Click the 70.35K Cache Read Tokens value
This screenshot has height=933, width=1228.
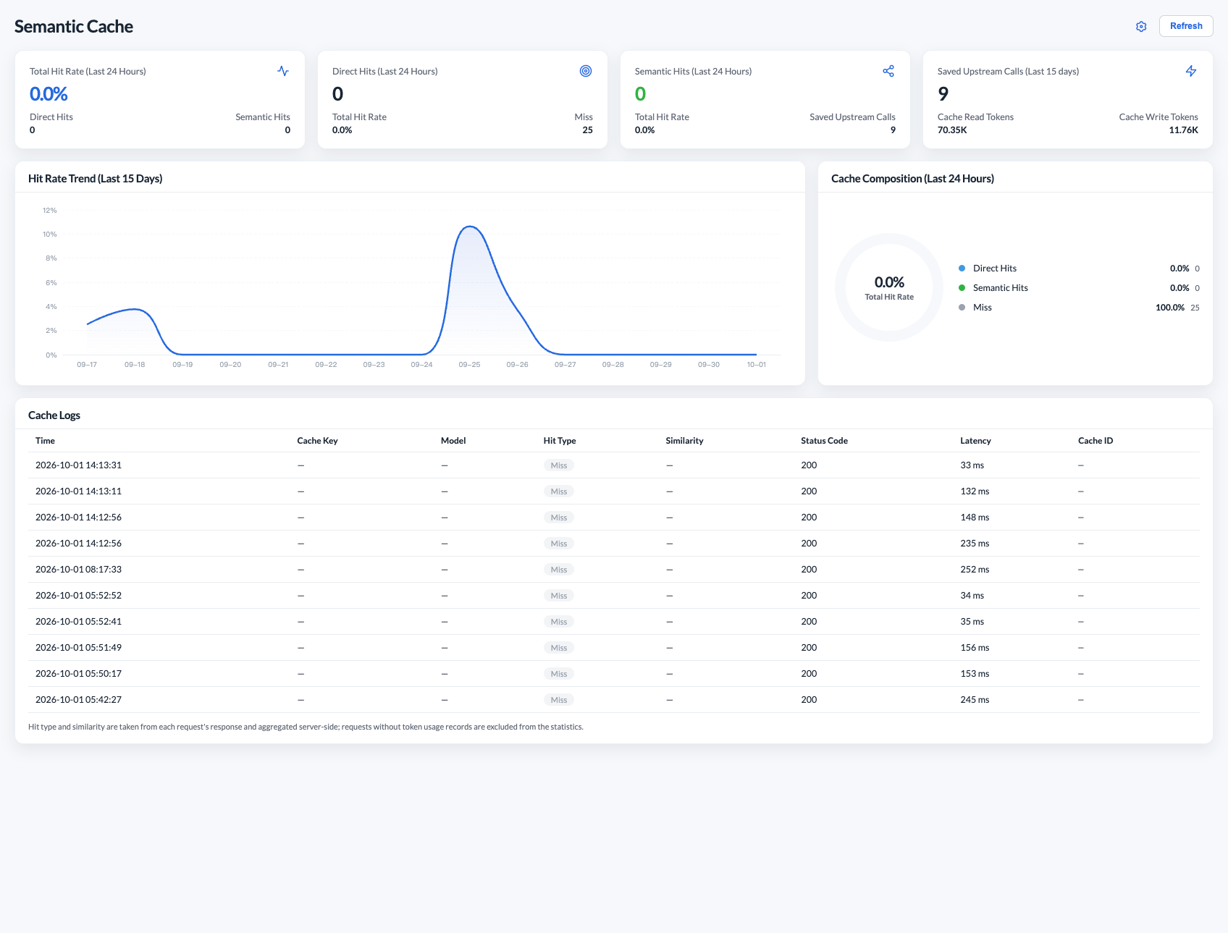pos(952,130)
